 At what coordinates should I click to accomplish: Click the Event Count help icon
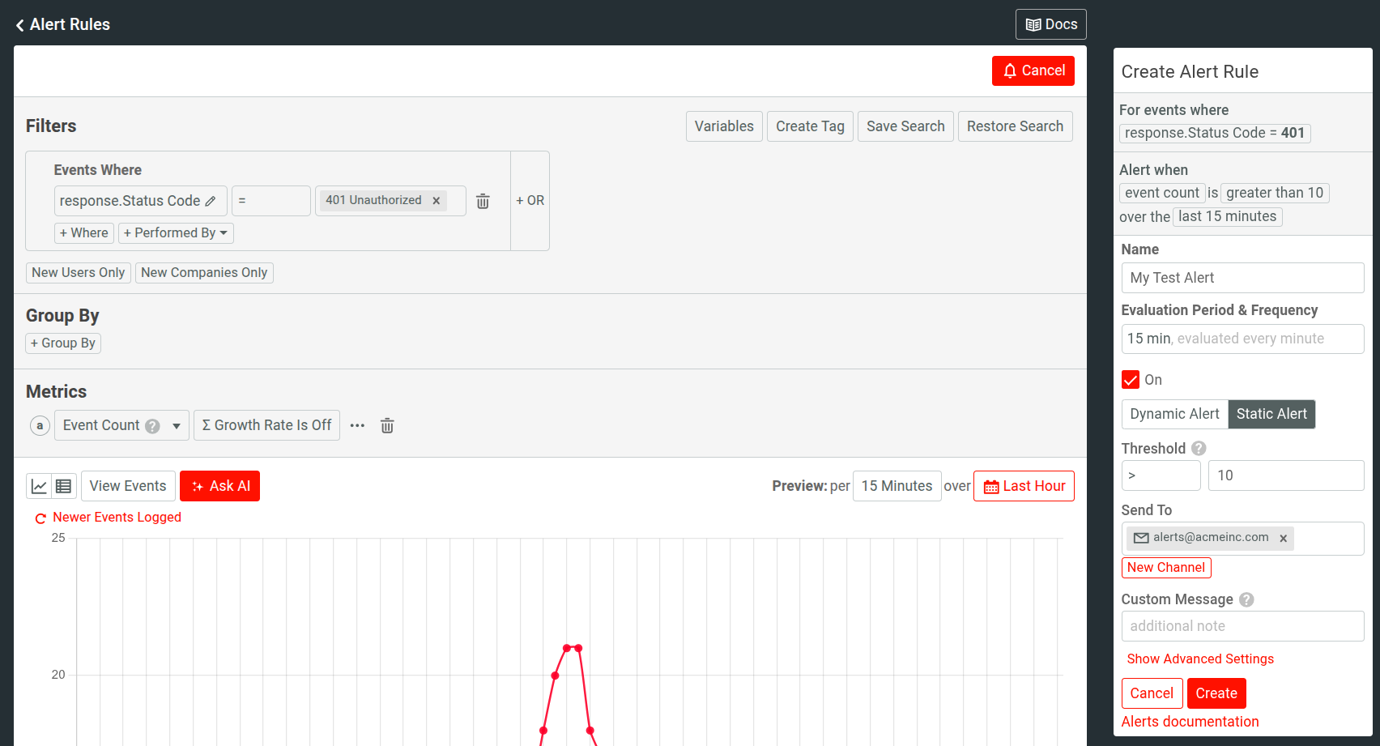pyautogui.click(x=152, y=426)
